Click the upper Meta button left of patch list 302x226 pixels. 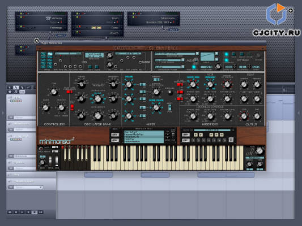click(115, 135)
